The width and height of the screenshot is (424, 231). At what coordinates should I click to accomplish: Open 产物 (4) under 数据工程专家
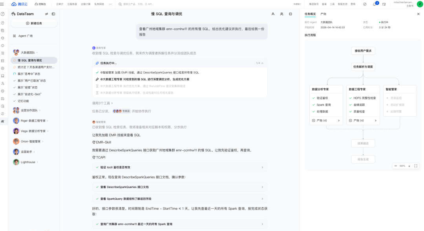point(363,120)
